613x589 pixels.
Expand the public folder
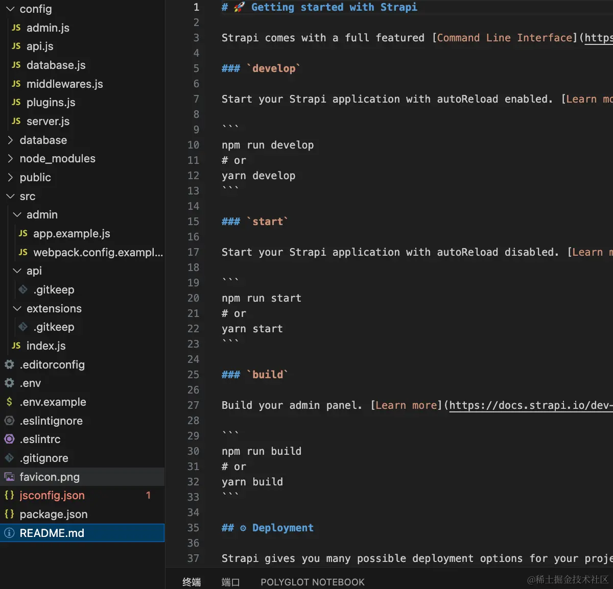[x=10, y=178]
